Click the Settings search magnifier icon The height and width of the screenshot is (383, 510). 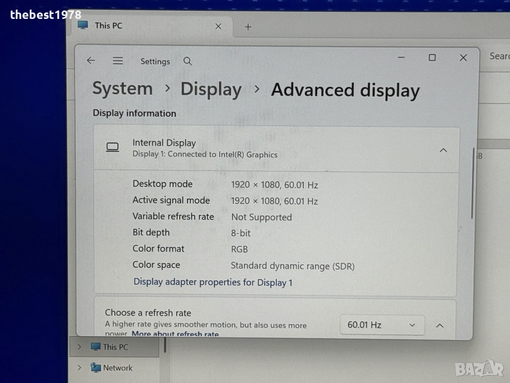click(188, 61)
